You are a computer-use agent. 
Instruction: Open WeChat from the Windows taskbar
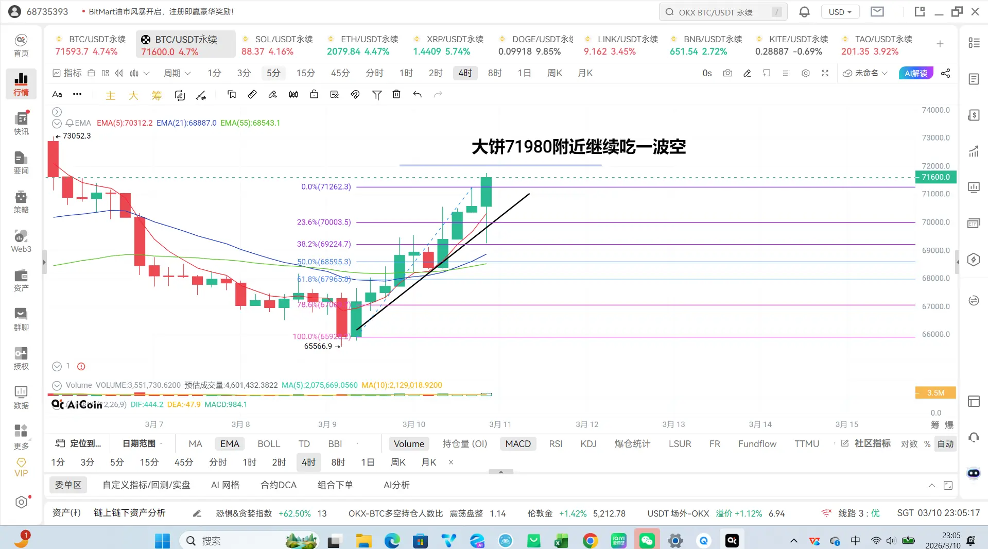647,540
